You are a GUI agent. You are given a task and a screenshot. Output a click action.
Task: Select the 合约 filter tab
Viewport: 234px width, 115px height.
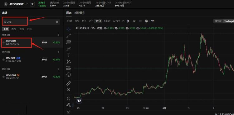coord(22,29)
